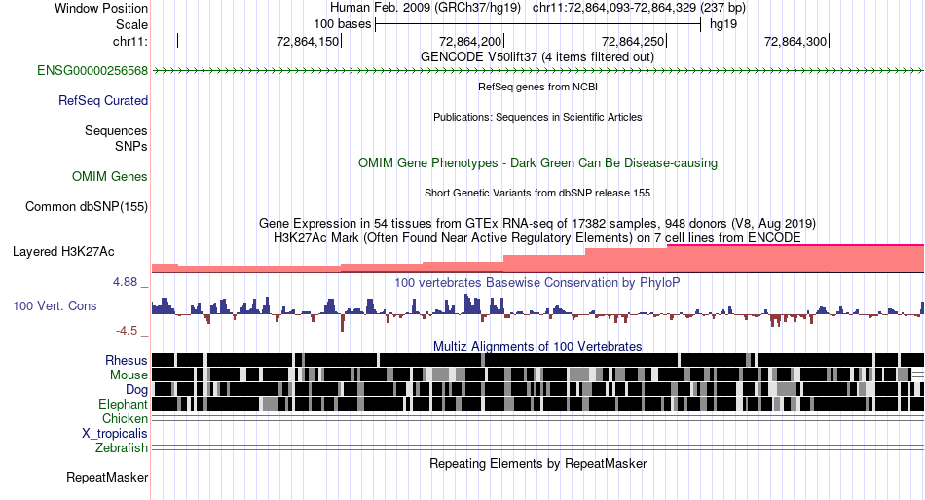Screen dimensions: 925x500
Task: Click Short Genetic Variants from dbSNP title
Action: click(537, 193)
